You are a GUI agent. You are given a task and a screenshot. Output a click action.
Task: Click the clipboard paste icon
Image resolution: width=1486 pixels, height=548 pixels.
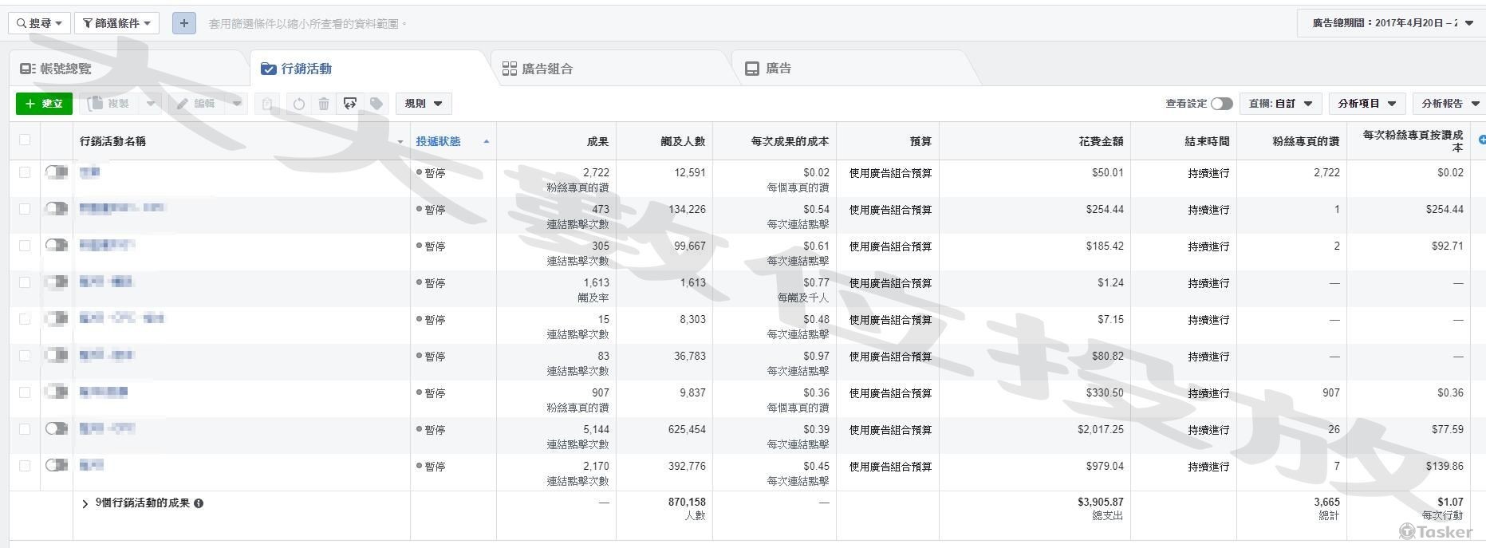pos(268,104)
